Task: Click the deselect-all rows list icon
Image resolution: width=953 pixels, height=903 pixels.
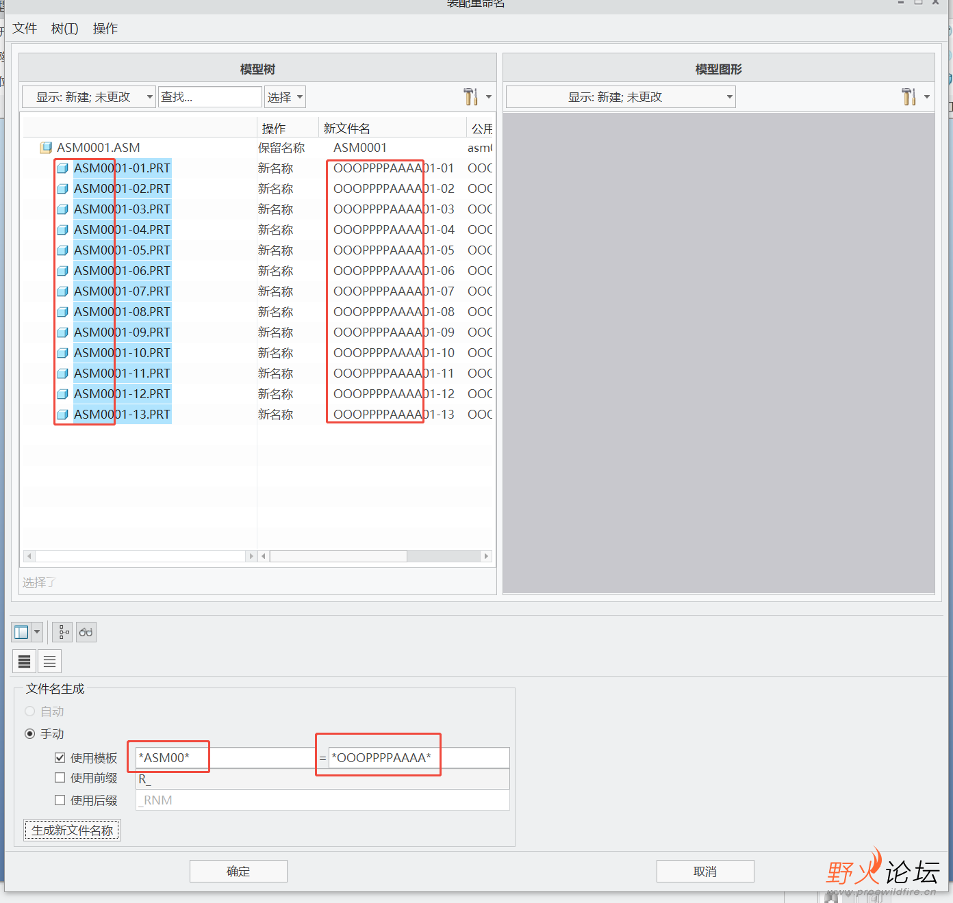Action: click(50, 662)
